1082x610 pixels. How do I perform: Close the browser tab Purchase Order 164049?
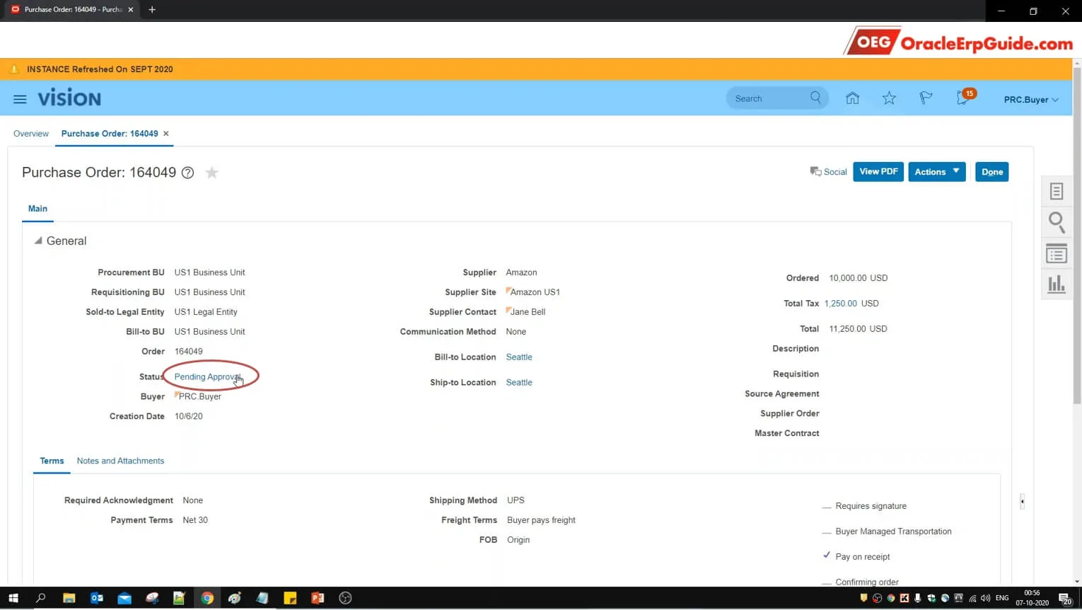(x=131, y=10)
